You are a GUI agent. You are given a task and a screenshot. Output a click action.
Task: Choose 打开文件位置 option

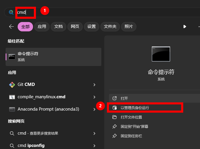pos(131,117)
